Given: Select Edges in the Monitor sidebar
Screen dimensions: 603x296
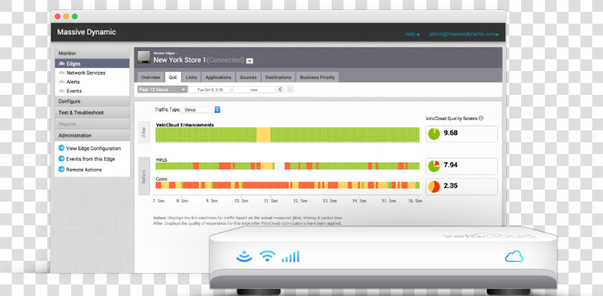Looking at the screenshot, I should point(92,63).
